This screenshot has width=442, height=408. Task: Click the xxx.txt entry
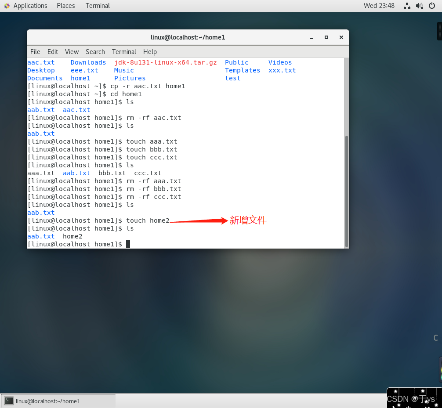pyautogui.click(x=282, y=70)
